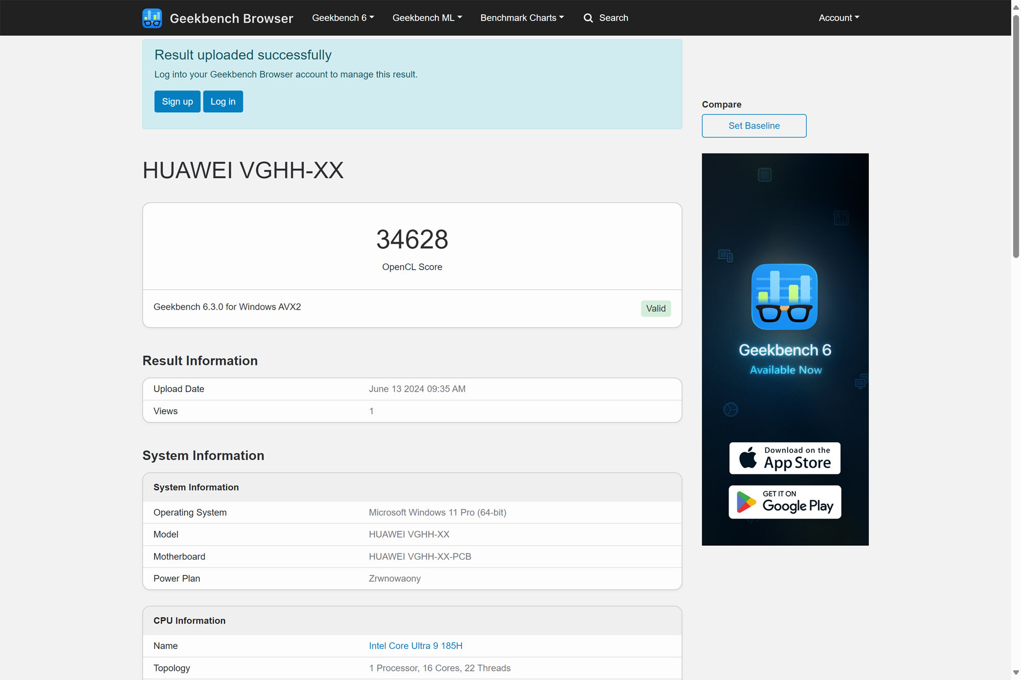The width and height of the screenshot is (1021, 680).
Task: Go to Geekbench Browser home title
Action: [x=231, y=18]
